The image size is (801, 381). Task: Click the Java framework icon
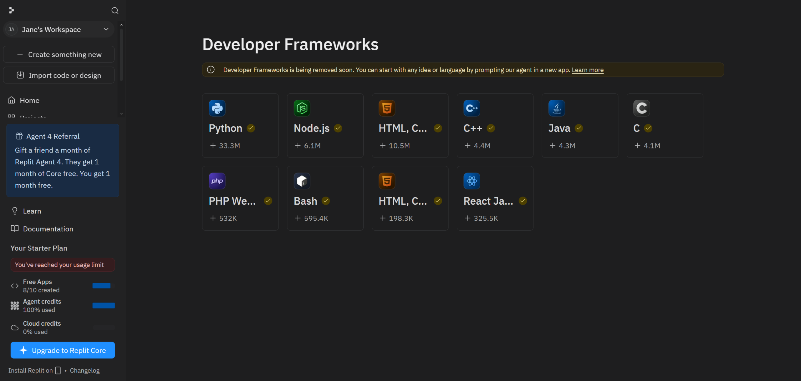tap(557, 108)
